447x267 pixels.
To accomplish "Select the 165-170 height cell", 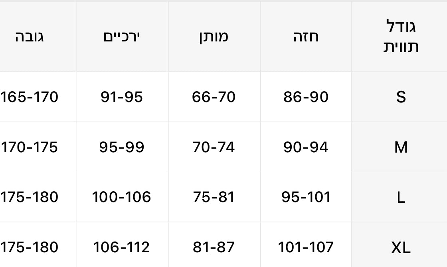I will point(30,97).
